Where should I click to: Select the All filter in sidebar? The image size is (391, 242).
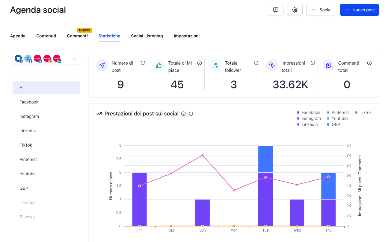(x=46, y=88)
